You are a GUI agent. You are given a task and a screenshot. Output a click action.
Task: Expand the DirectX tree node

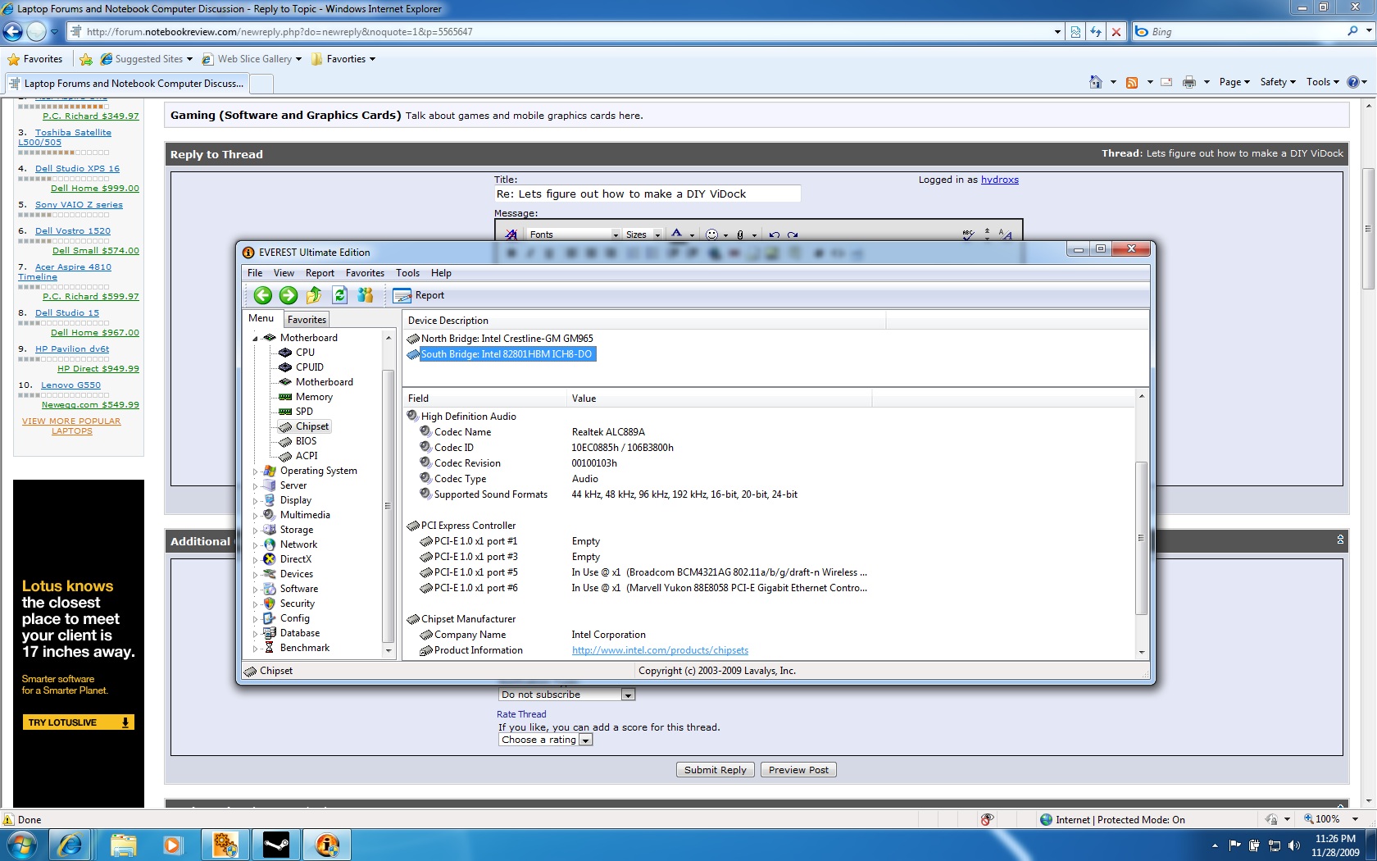[255, 559]
